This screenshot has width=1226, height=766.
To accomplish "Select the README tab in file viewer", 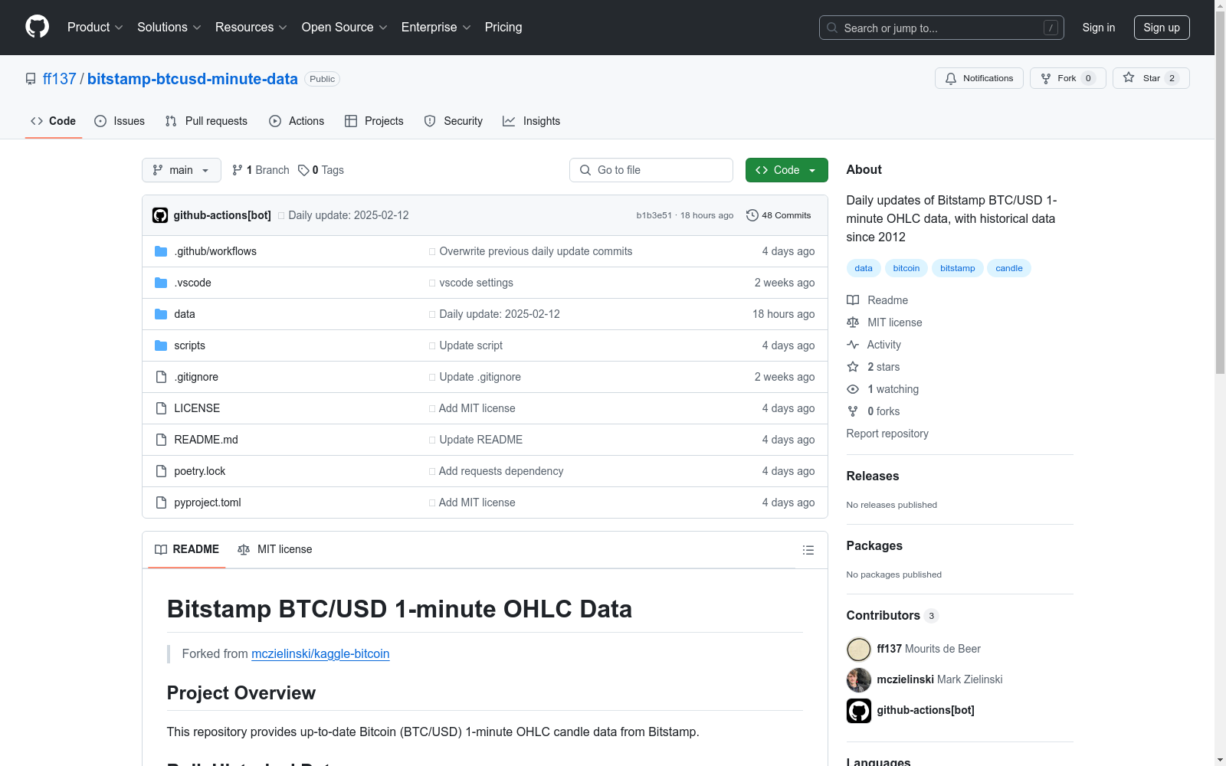I will (x=187, y=549).
